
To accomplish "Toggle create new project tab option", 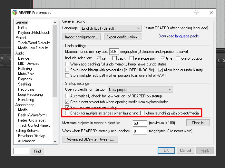I will coord(67,102).
